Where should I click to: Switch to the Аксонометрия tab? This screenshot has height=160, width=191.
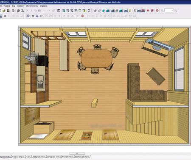(x=18, y=157)
